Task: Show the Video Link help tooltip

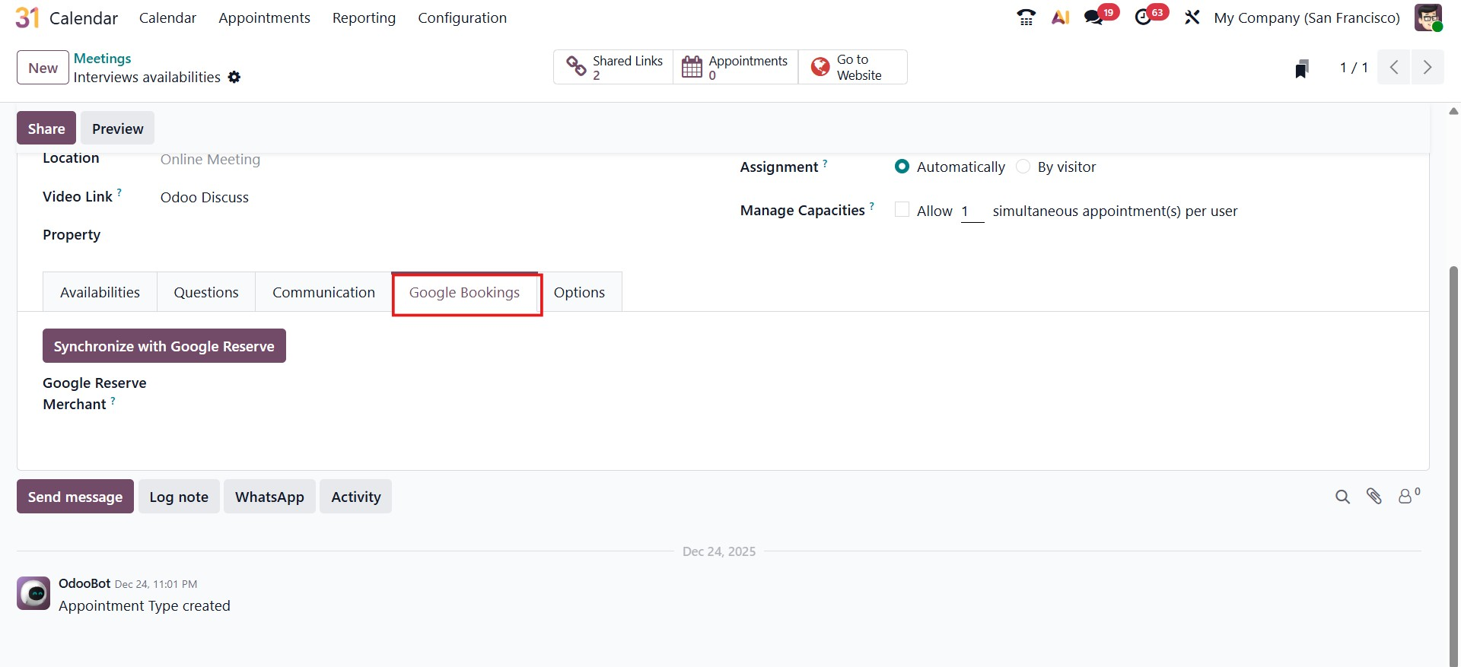Action: [119, 192]
